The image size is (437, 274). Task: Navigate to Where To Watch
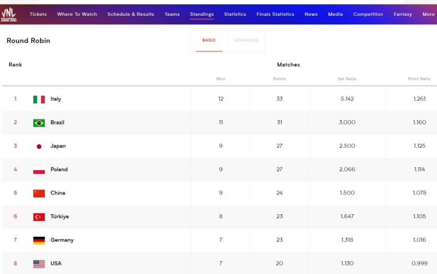coord(77,14)
